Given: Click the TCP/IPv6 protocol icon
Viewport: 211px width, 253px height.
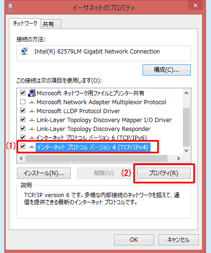Looking at the screenshot, I should [x=32, y=138].
